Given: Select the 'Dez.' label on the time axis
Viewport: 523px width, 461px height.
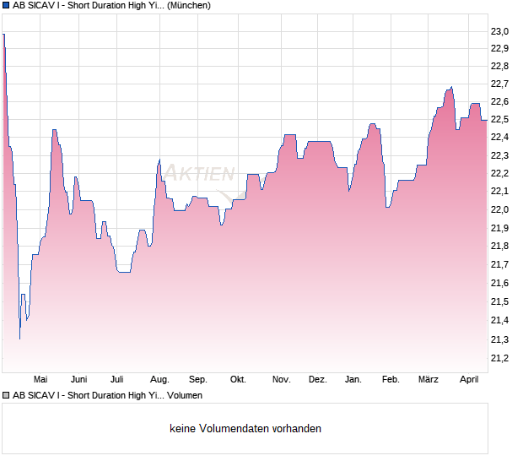Looking at the screenshot, I should click(317, 379).
